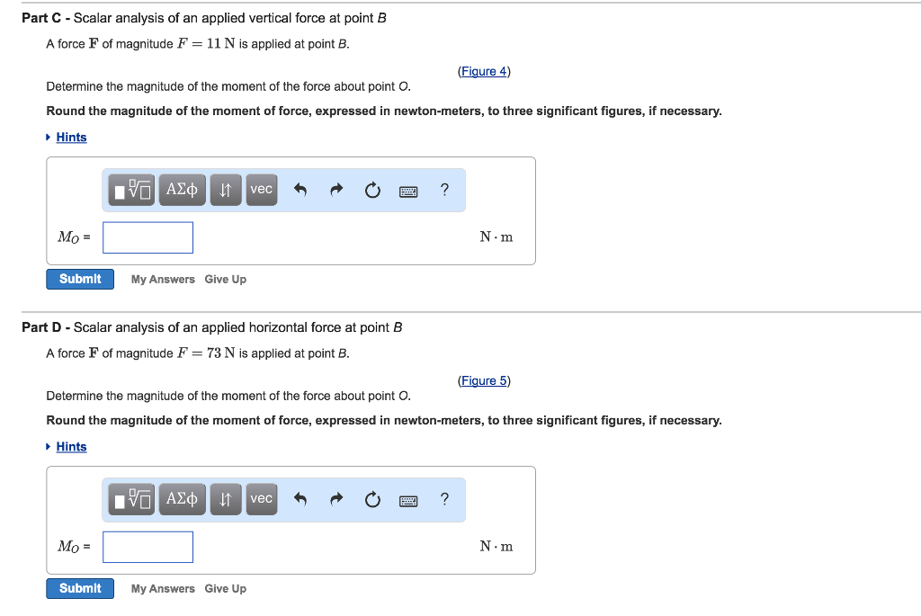Open the Figure 5 link
Viewport: 921px width, 616px height.
(x=483, y=380)
